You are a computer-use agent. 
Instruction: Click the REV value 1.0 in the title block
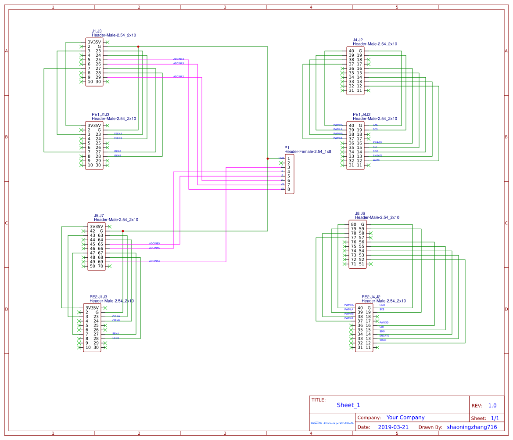(492, 405)
